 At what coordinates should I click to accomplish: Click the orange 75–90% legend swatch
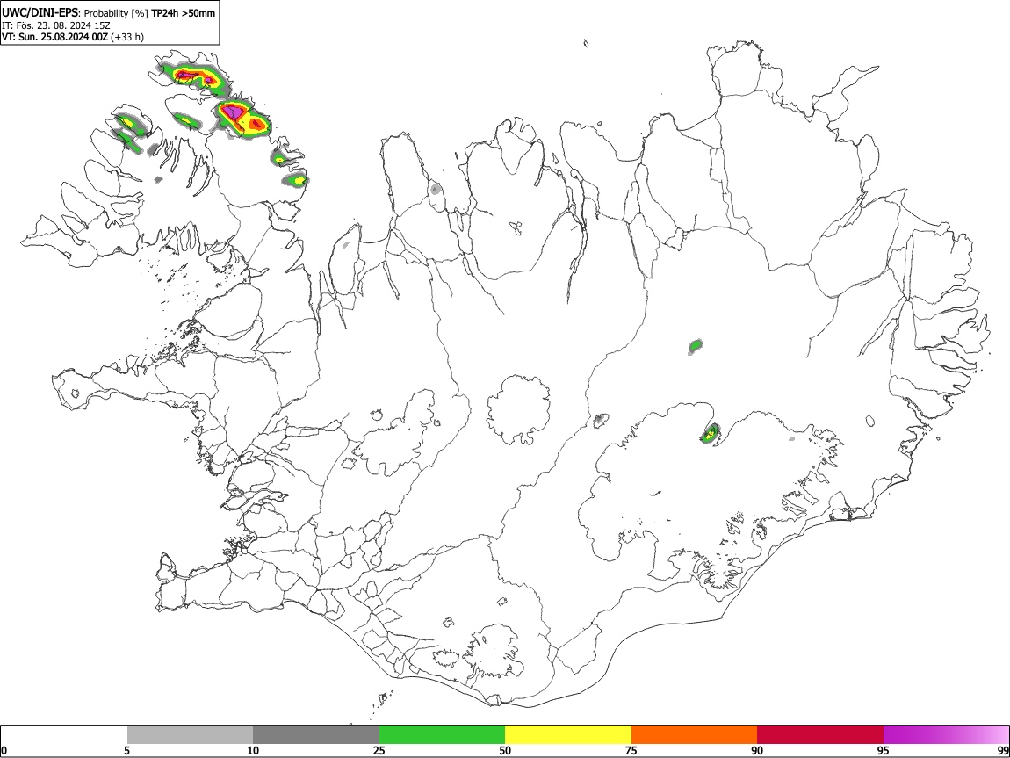click(x=694, y=734)
